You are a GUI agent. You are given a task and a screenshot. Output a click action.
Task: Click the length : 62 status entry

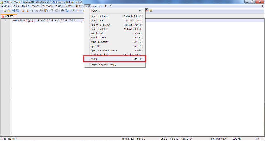coord(128,139)
